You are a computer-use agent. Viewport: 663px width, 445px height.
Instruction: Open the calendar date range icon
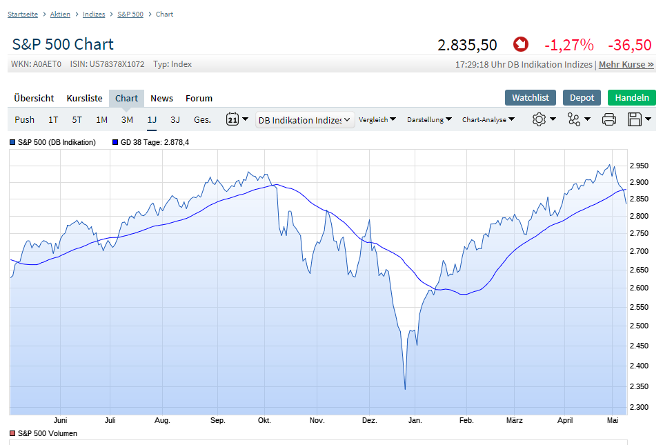(232, 119)
